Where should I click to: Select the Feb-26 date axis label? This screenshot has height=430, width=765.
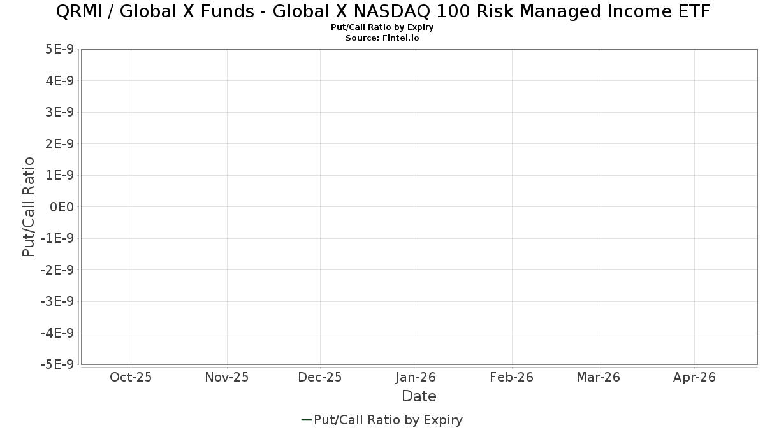pos(512,377)
